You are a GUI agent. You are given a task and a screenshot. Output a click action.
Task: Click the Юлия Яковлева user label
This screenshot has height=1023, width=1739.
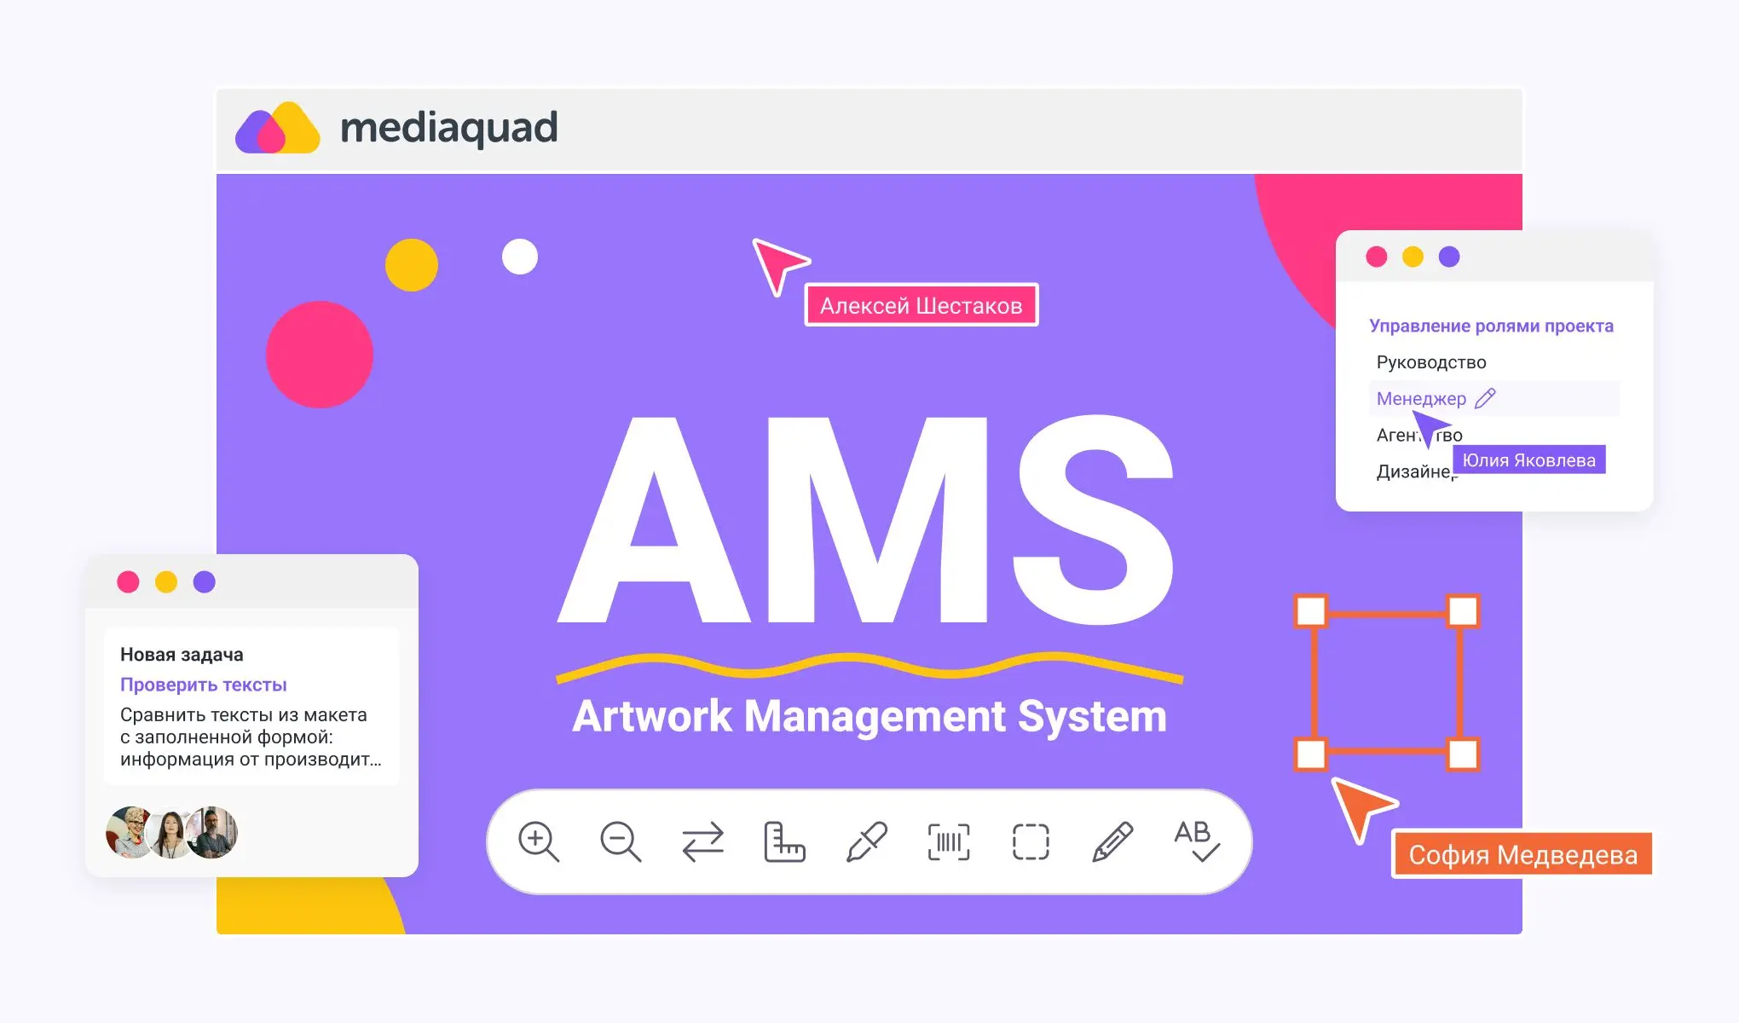[x=1529, y=460]
